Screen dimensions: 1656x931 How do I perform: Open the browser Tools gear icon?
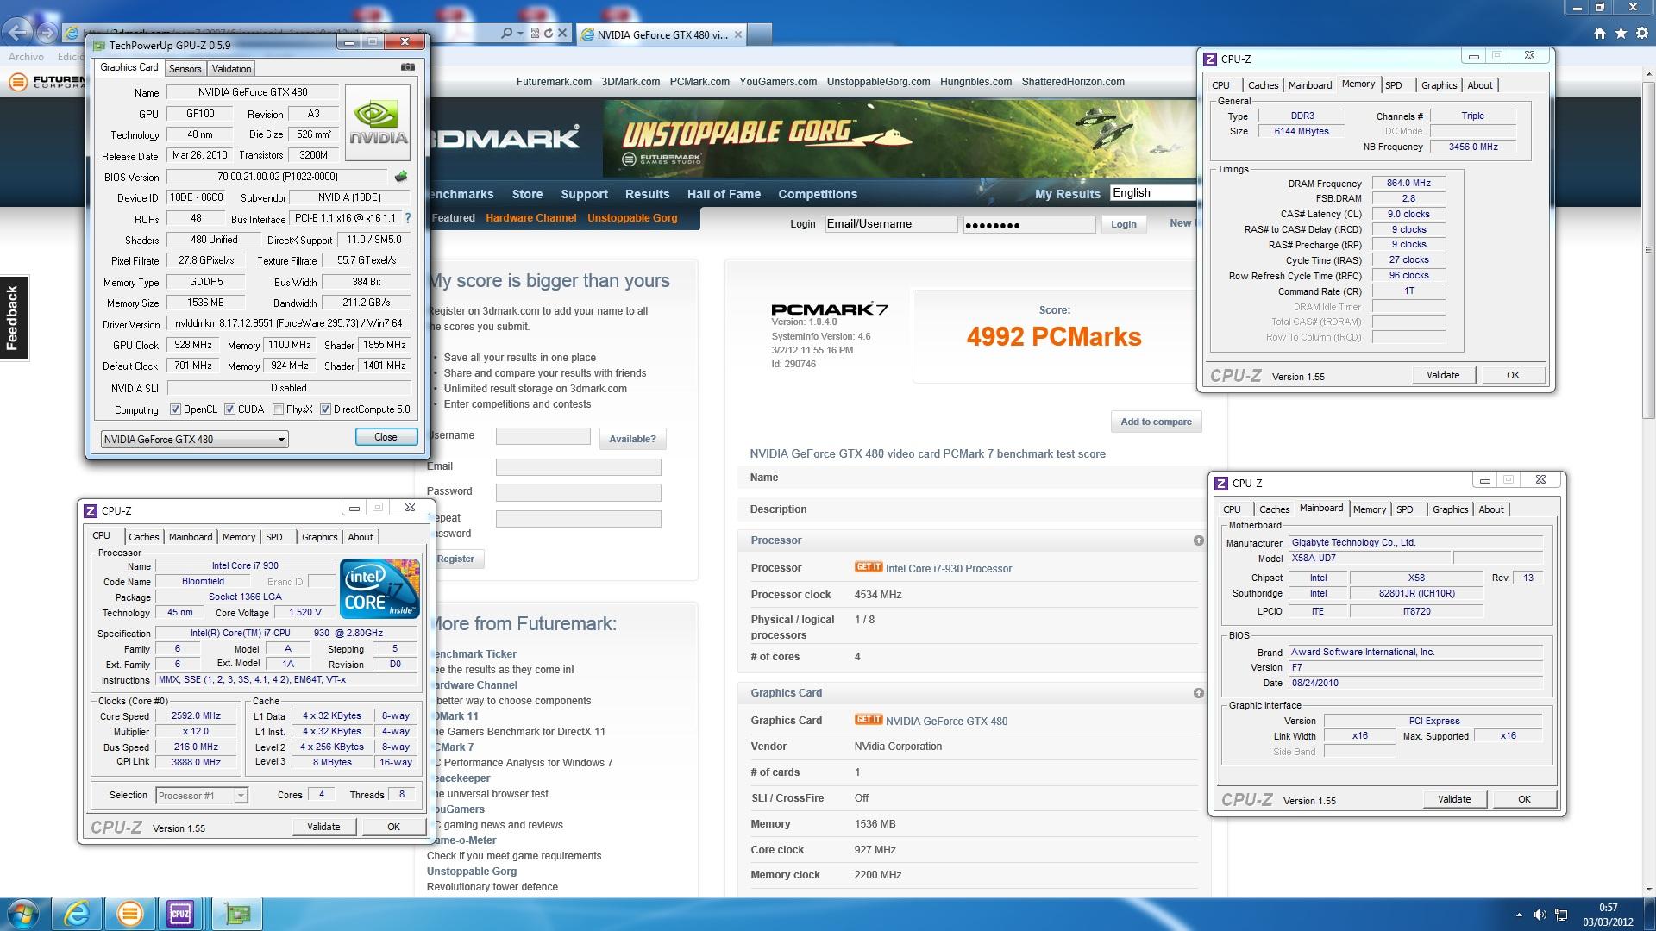pos(1641,33)
